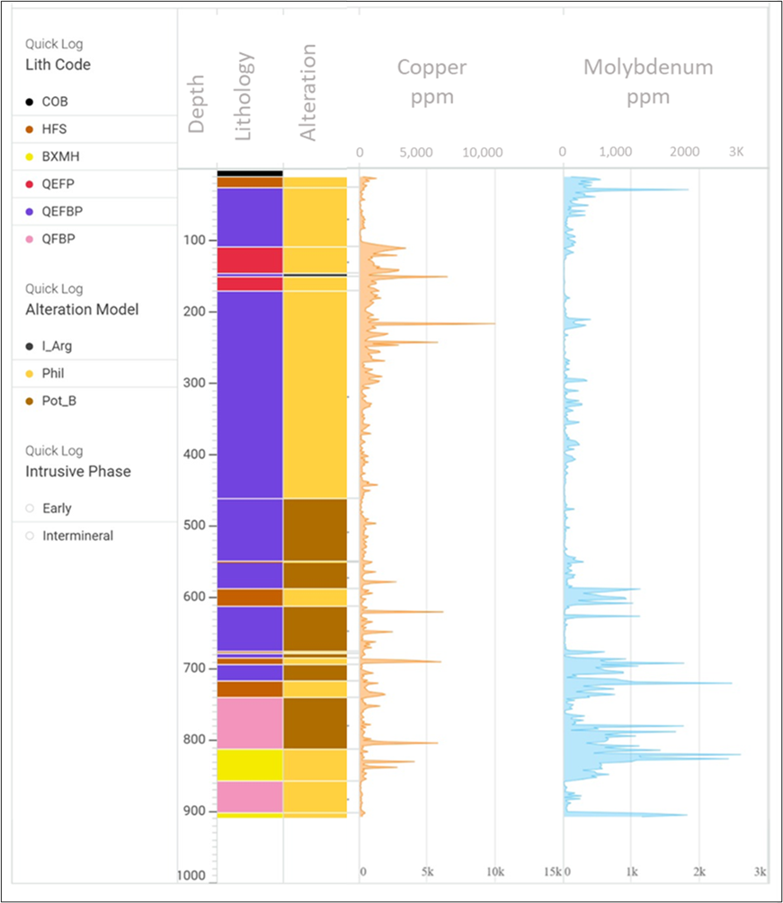
Task: Click the red QEFP legend dot
Action: pyautogui.click(x=31, y=184)
